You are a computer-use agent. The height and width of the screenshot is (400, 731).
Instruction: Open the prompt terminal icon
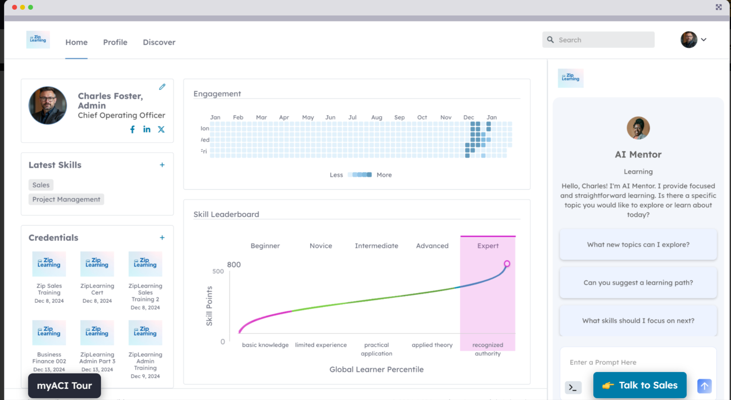click(x=573, y=388)
